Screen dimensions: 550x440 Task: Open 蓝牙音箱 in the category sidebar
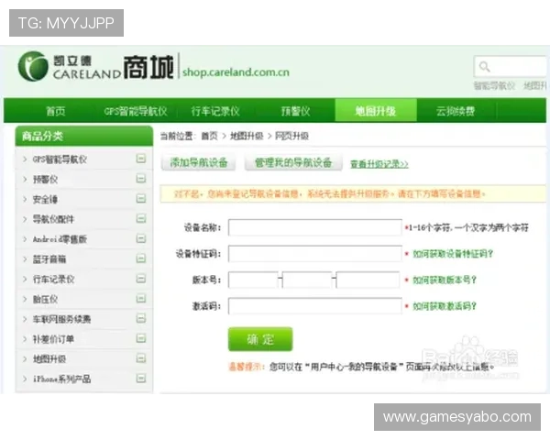(49, 259)
